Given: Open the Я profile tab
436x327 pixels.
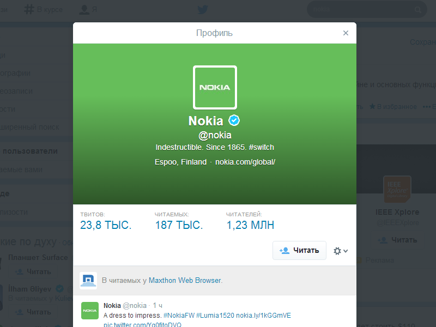Looking at the screenshot, I should tap(88, 9).
